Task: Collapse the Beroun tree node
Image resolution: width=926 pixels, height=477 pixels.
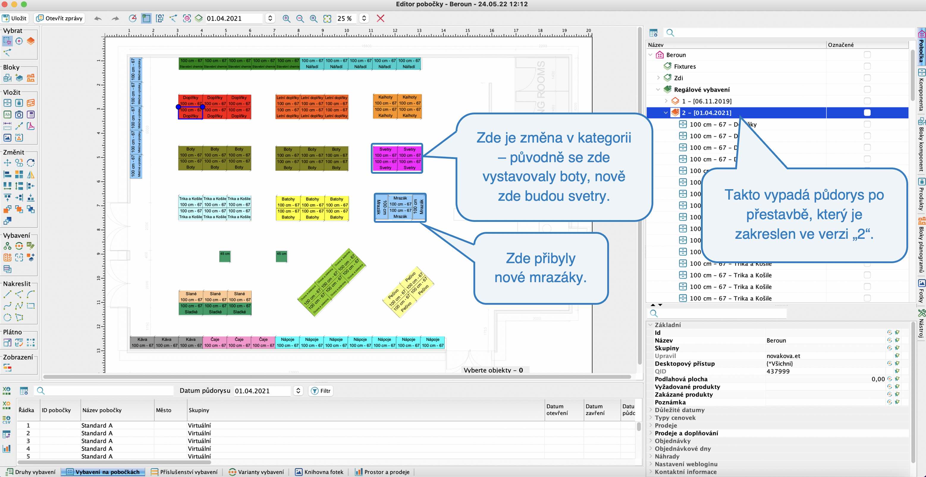Action: pos(651,55)
